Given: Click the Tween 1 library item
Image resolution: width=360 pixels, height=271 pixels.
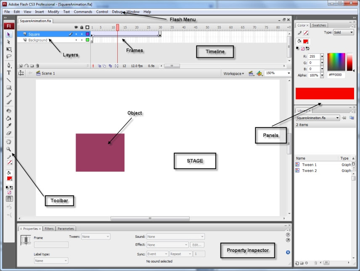Looking at the screenshot, I should (x=309, y=165).
